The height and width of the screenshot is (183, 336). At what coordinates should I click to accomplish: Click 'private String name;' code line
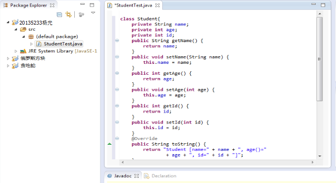[160, 25]
